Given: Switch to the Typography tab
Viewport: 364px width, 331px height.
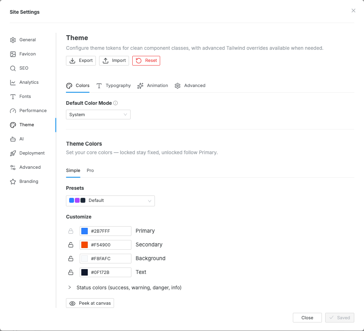Looking at the screenshot, I should pos(114,86).
